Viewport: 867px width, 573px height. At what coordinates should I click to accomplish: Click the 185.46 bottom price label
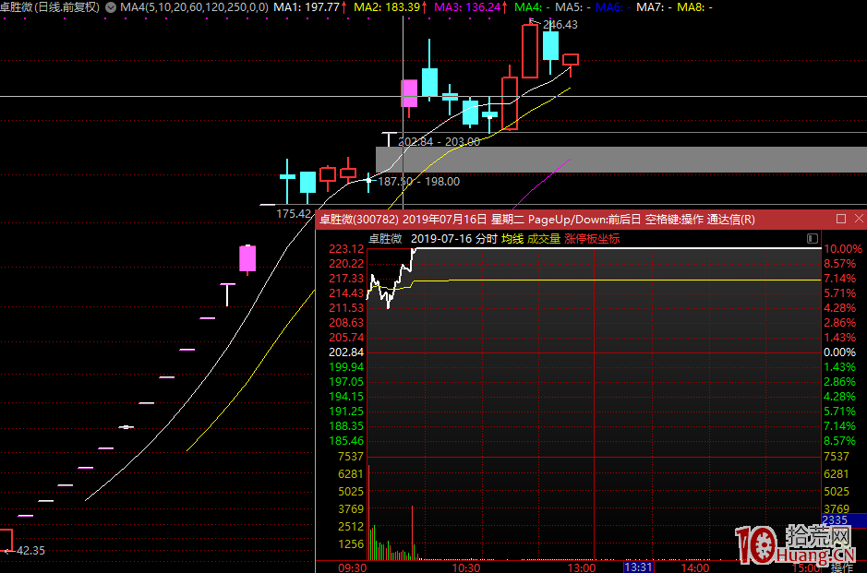click(346, 440)
